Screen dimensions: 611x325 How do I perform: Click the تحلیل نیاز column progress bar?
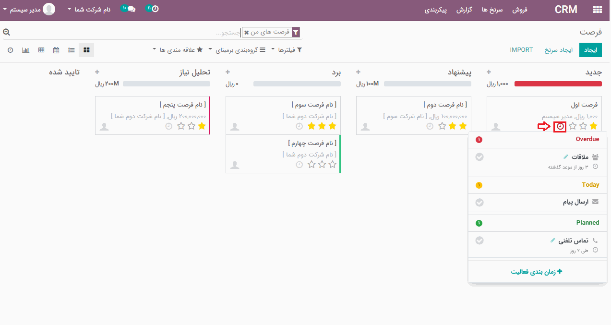pos(167,84)
